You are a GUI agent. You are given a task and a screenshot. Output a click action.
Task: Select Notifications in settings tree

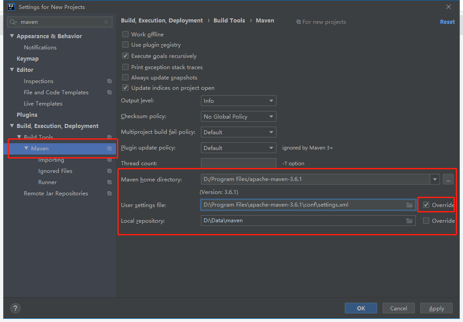[40, 48]
